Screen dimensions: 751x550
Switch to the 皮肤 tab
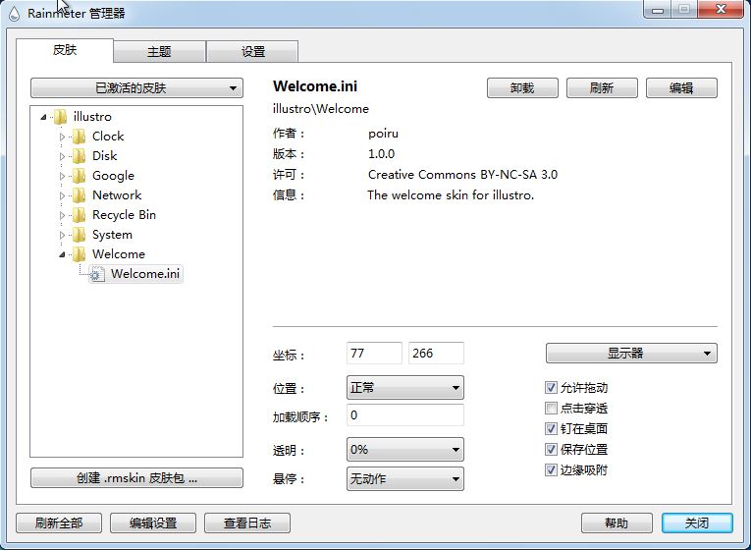pos(65,50)
